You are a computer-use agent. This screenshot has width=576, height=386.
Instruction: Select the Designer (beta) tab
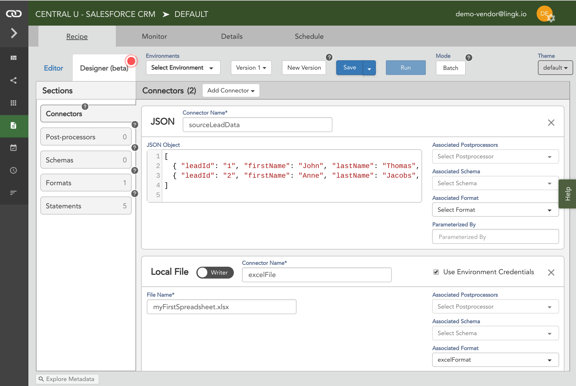pyautogui.click(x=104, y=68)
